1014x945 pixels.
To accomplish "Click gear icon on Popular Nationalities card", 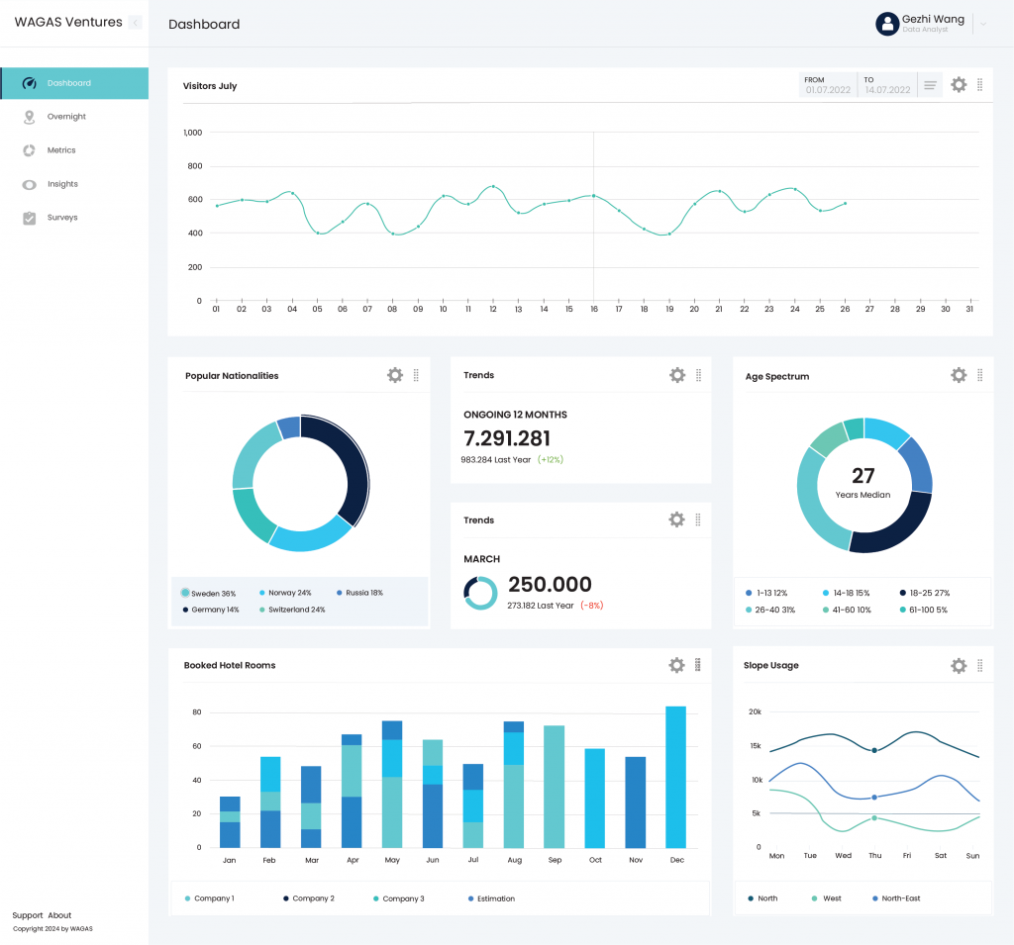I will point(395,375).
